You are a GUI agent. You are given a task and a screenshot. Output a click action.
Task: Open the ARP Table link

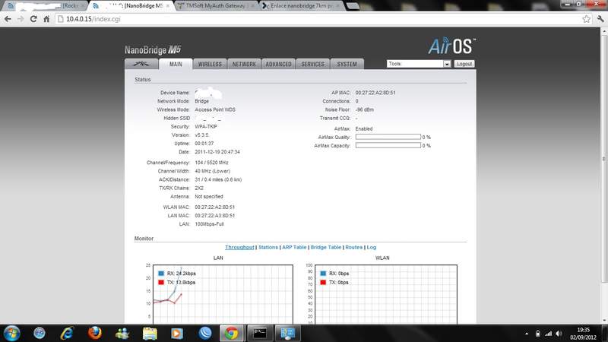294,248
